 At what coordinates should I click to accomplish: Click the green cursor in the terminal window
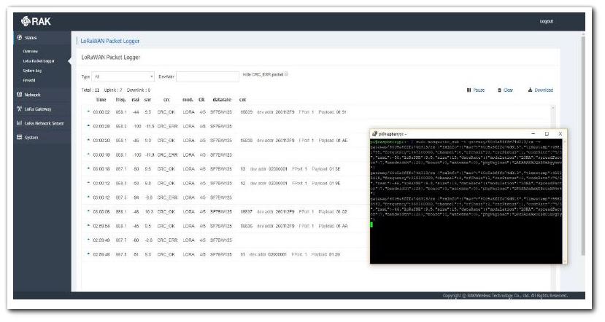[372, 224]
